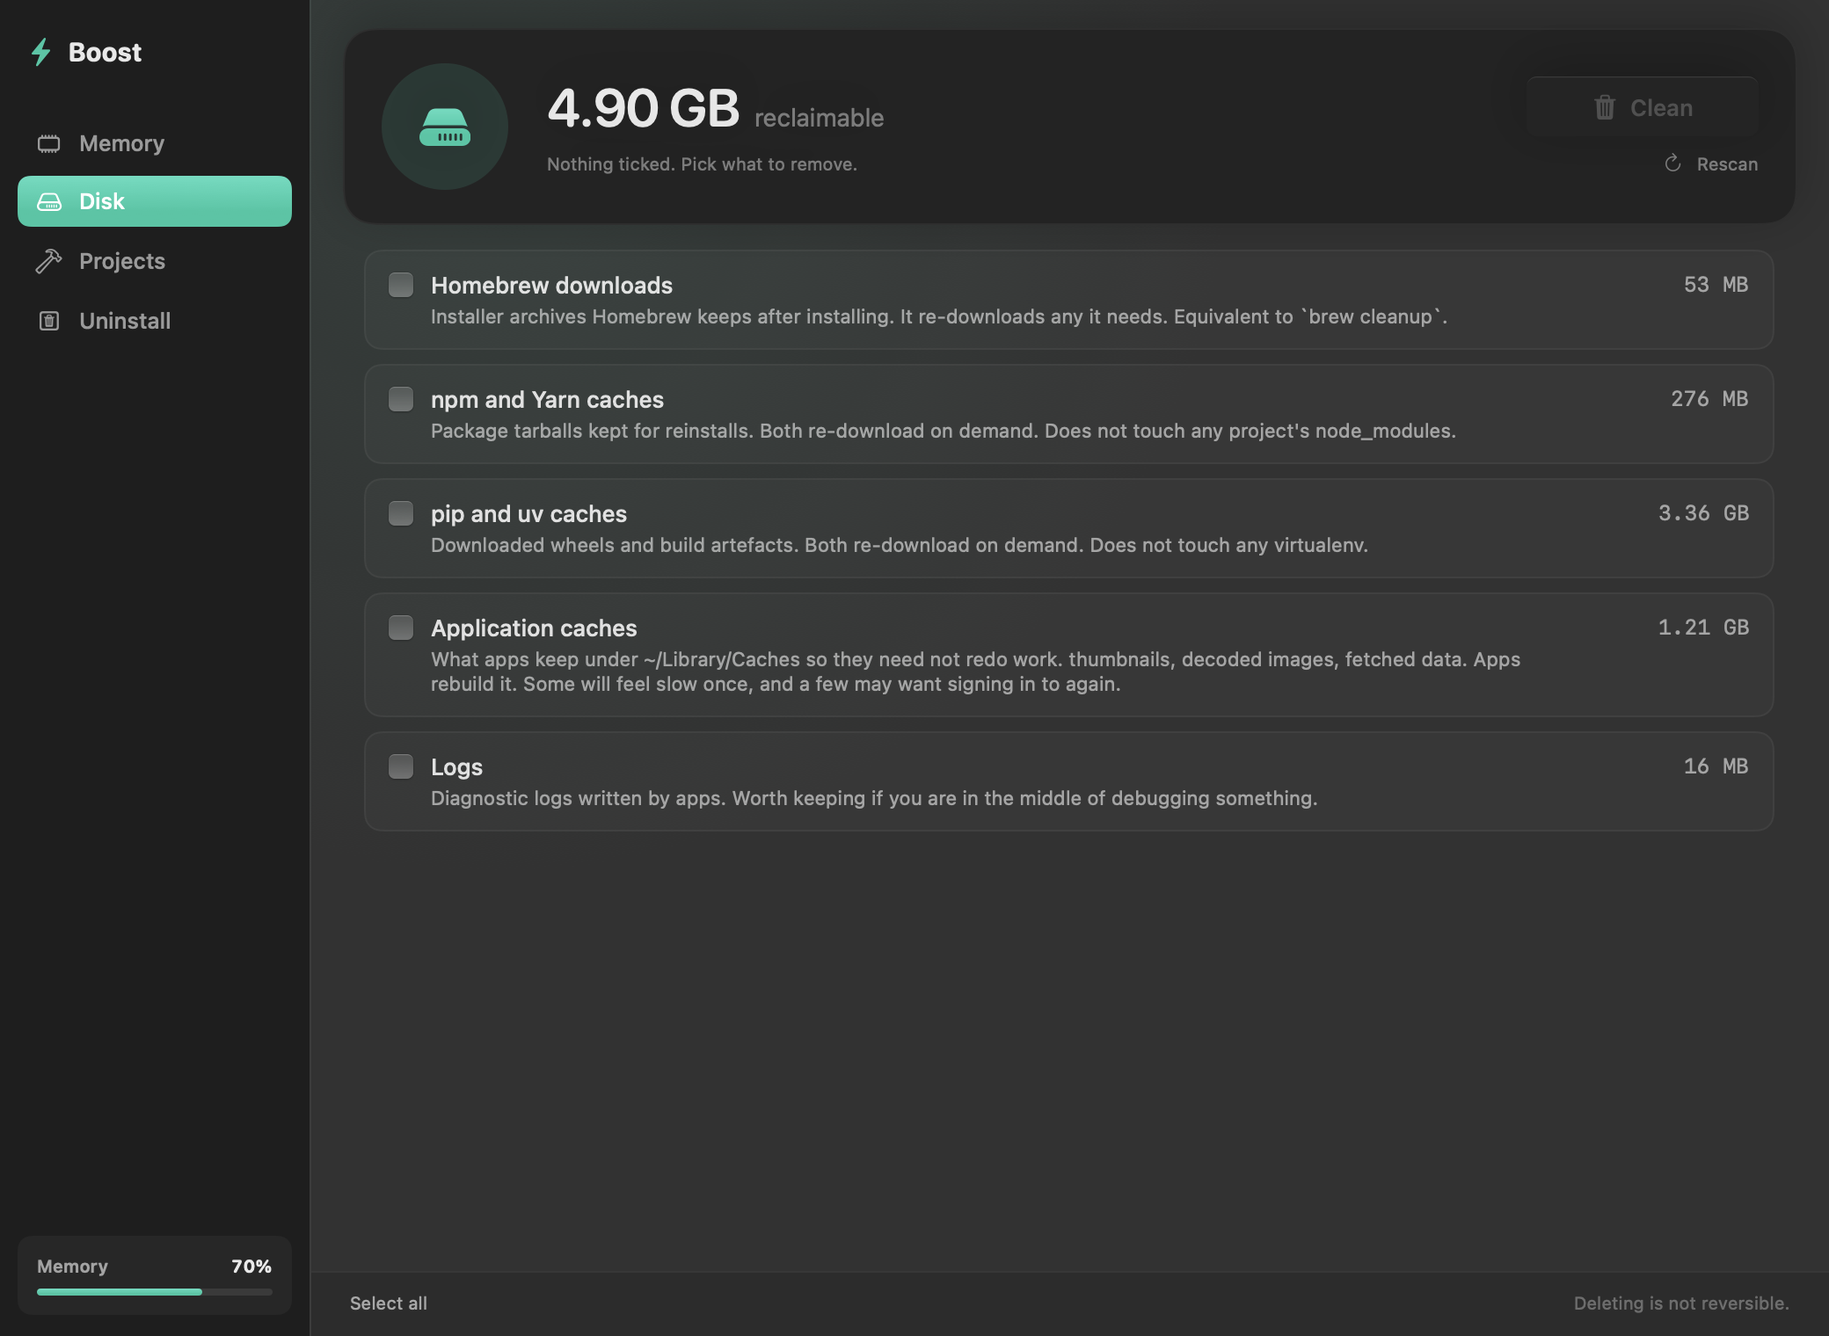Click the description mentioning virtualenv

[900, 545]
